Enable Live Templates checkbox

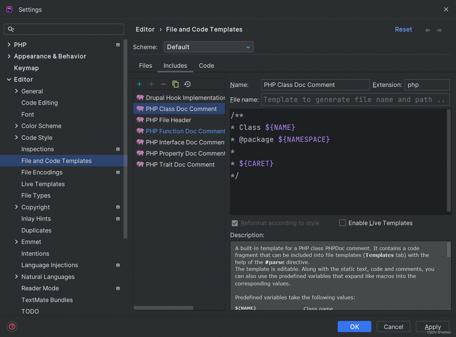pos(343,223)
